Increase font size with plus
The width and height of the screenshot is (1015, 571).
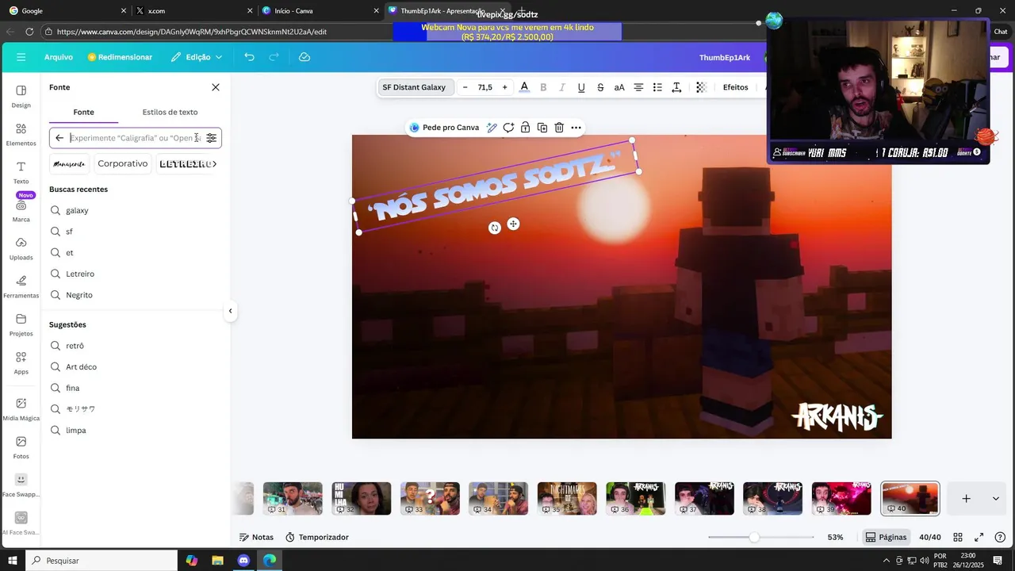pyautogui.click(x=504, y=87)
